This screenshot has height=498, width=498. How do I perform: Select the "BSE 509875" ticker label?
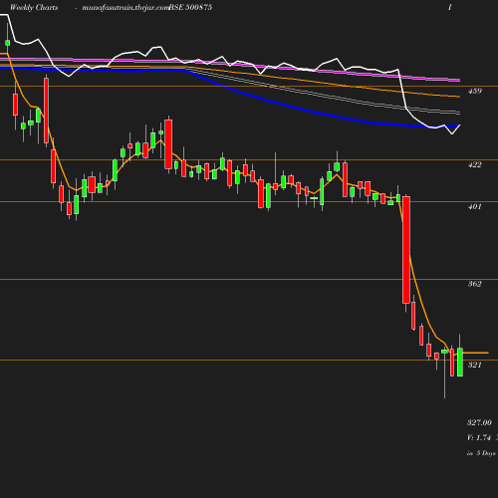tap(190, 8)
